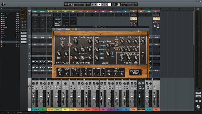Image resolution: width=202 pixels, height=114 pixels.
Task: Move the fader on the purple mixer channel
Action: 109,98
